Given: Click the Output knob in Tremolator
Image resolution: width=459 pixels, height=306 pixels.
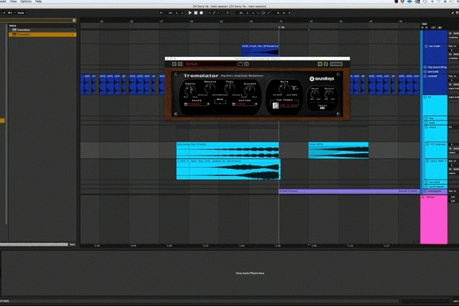Looking at the screenshot, I should (x=329, y=94).
